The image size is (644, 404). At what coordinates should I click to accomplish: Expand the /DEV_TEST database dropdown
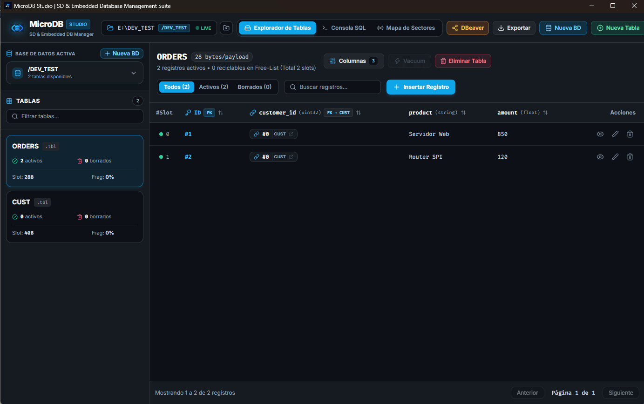(75, 73)
